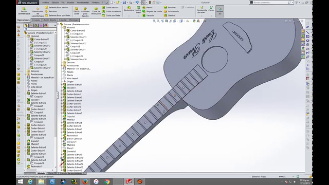Viewport: 329px width, 185px height.
Task: Collapse Historial folder in flyout tree
Action: point(61,27)
